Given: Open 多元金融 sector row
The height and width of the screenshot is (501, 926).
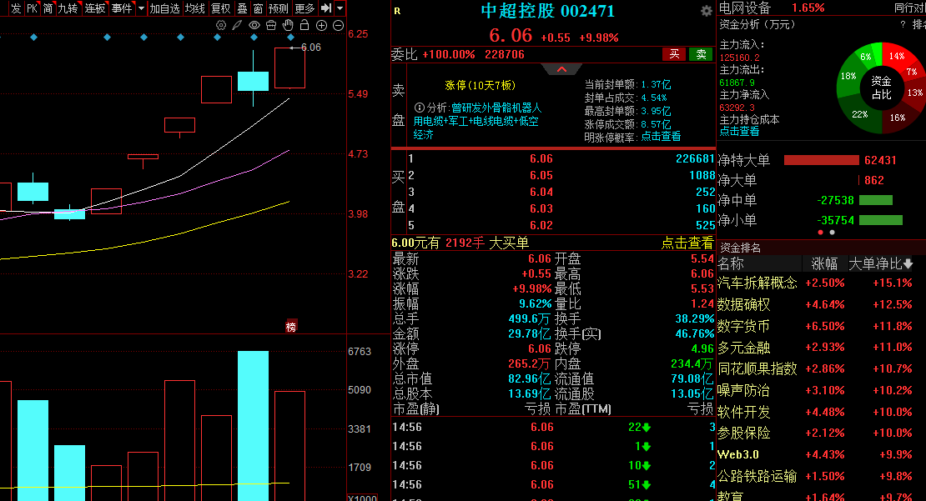Looking at the screenshot, I should (821, 348).
